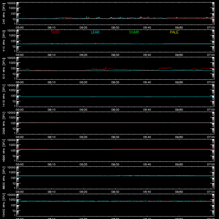The width and height of the screenshot is (219, 219).
Task: Click the 06:10 time label under 245 MHz plot
Action: point(51,28)
